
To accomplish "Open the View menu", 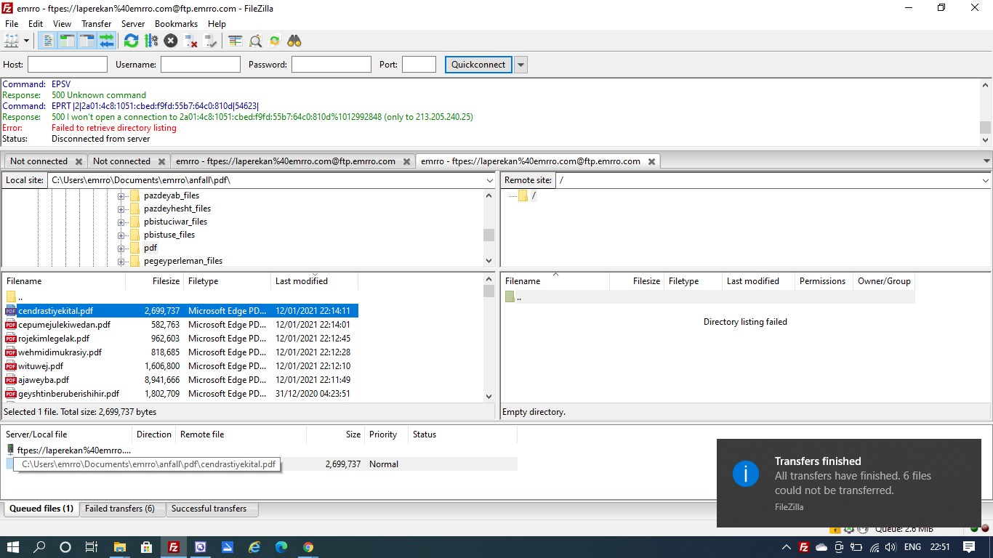I will point(63,24).
